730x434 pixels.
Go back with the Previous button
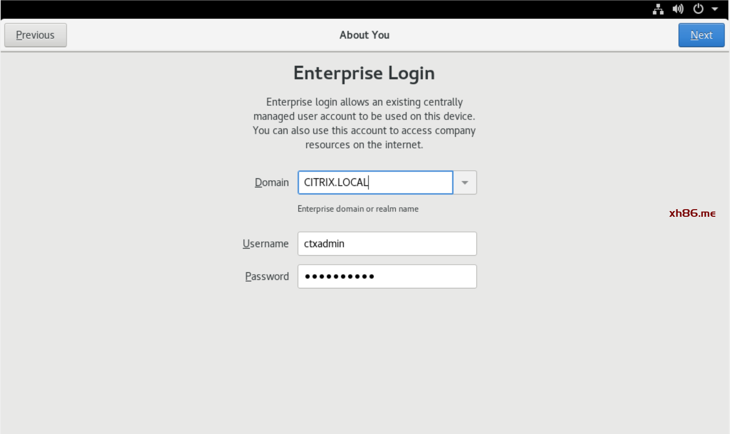[36, 35]
